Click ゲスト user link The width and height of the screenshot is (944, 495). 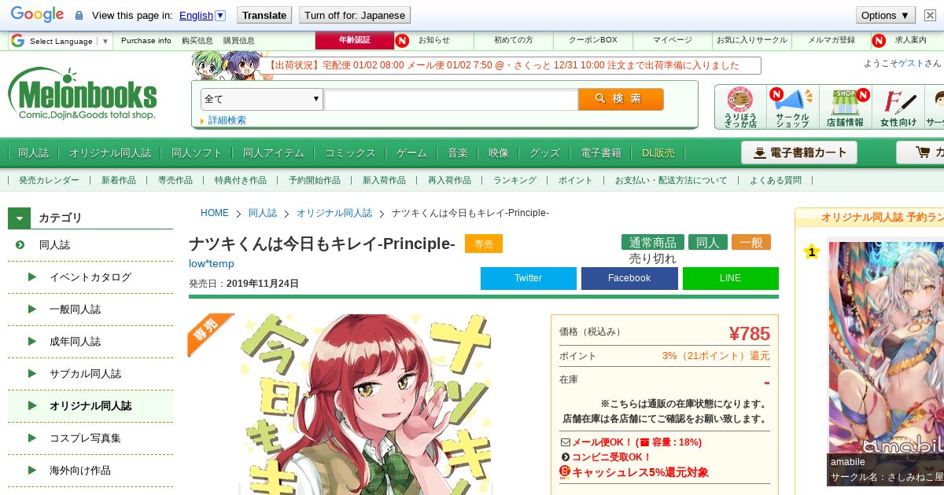(x=911, y=64)
